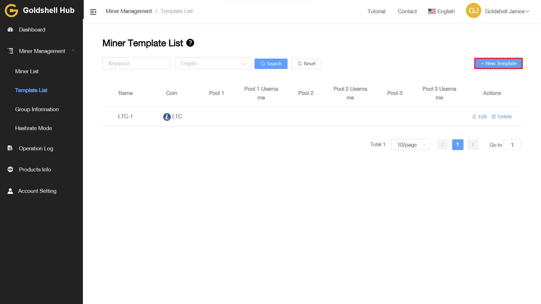Open Account Setting in sidebar

coord(37,191)
